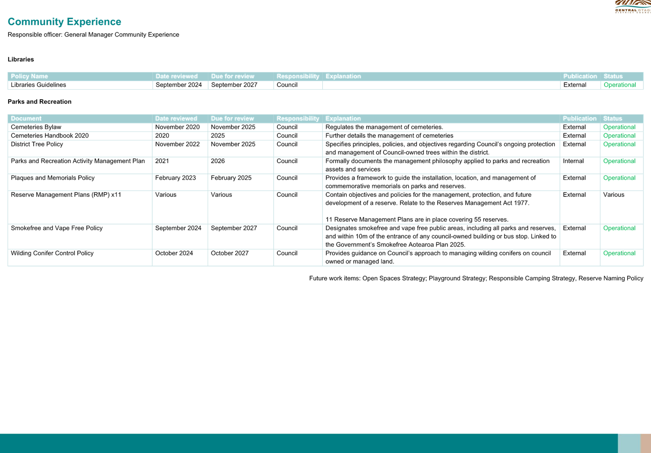The width and height of the screenshot is (651, 453).
Task: Click the Parks and Recreation section heading
Action: (39, 102)
